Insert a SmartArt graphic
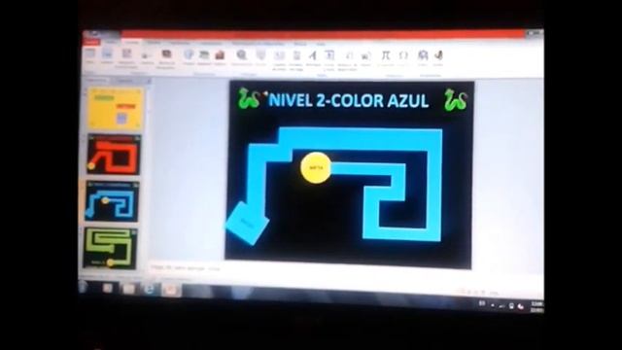Viewport: 622px width, 350px height. (x=204, y=56)
